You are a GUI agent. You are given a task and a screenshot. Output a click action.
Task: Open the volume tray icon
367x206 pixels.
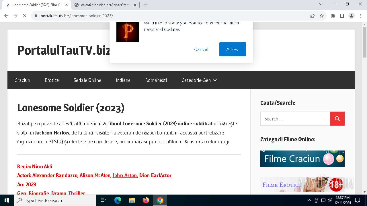tap(330, 200)
